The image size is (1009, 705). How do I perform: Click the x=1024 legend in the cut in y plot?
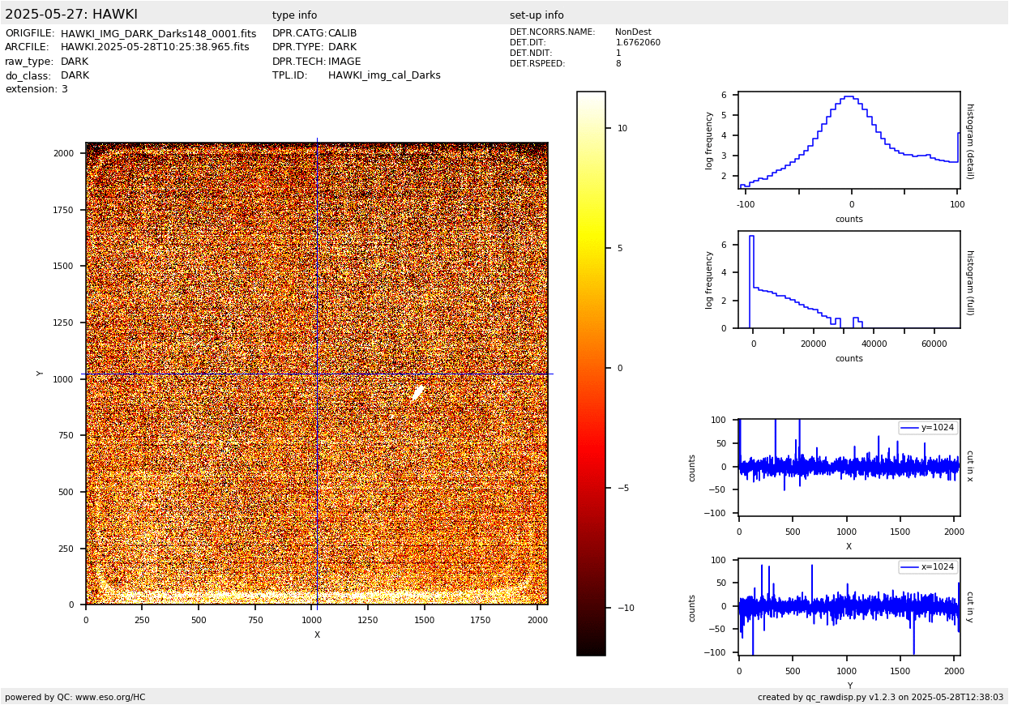[928, 567]
